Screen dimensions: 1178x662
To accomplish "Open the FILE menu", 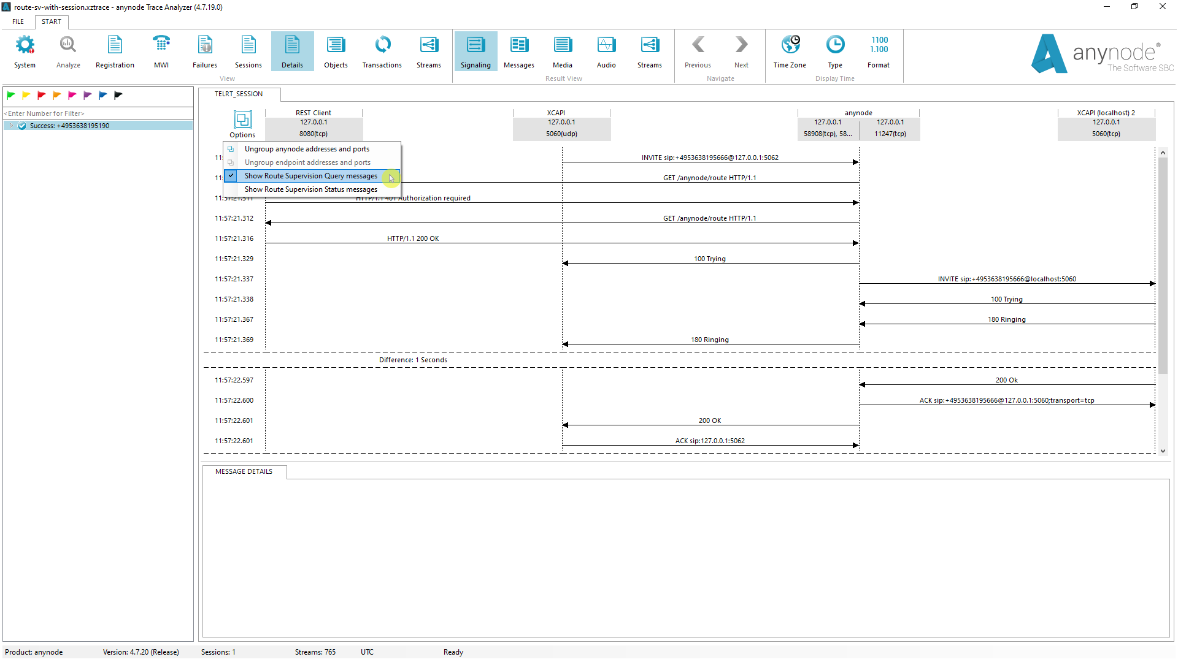I will click(x=18, y=21).
